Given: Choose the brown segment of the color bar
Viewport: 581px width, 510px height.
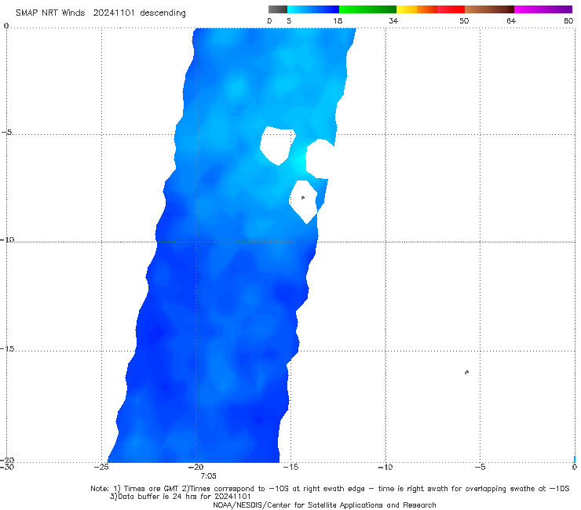Looking at the screenshot, I should pos(489,9).
